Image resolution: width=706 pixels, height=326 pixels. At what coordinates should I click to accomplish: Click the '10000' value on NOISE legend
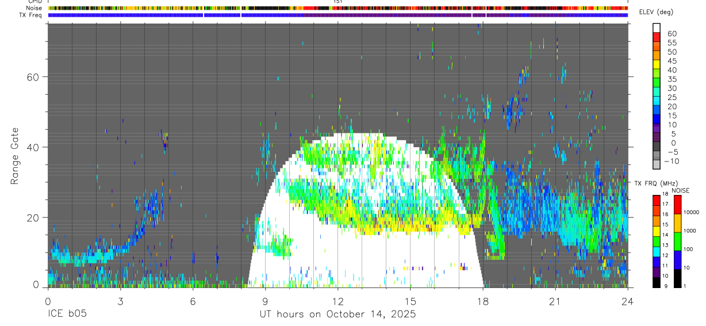[690, 213]
